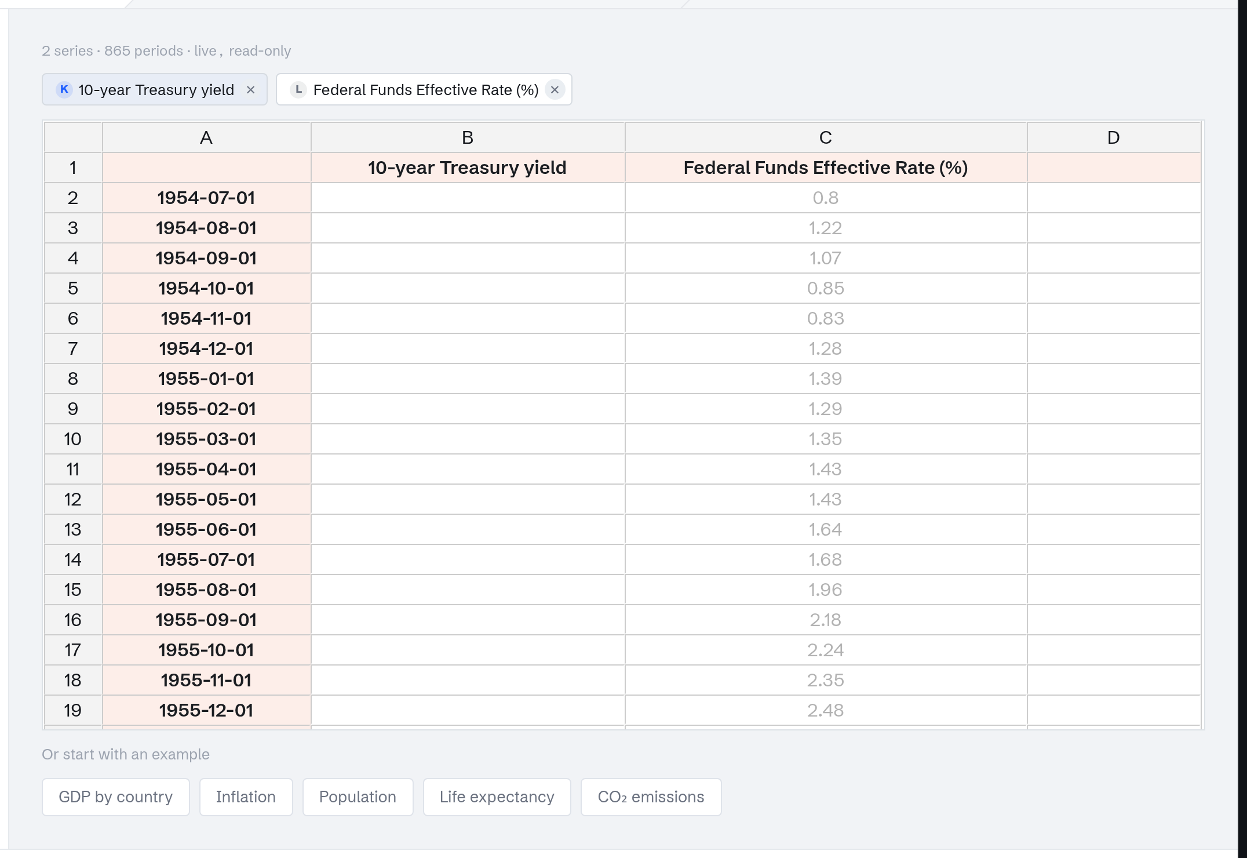The height and width of the screenshot is (858, 1247).
Task: Click the date cell 1955-12-01
Action: (206, 710)
